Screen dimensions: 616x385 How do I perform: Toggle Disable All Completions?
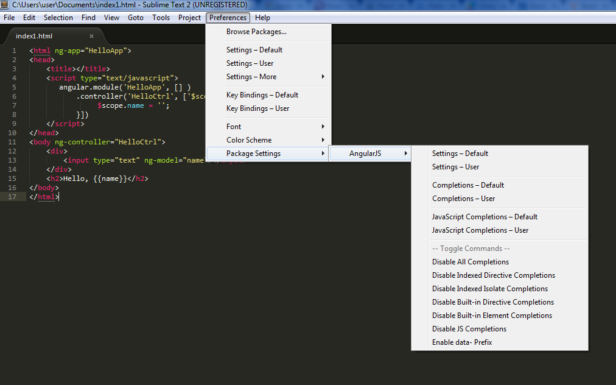(500, 262)
